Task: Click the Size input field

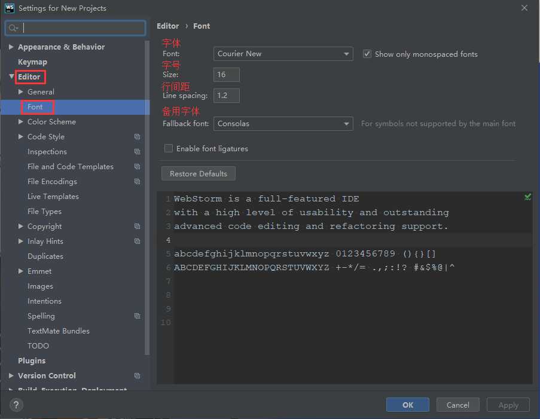Action: pos(226,75)
